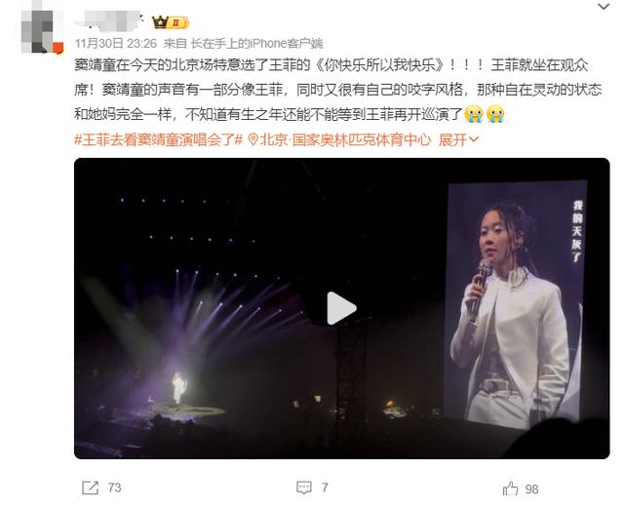Open hashtag #王菲去看窦靖童演唱会了#

[158, 140]
